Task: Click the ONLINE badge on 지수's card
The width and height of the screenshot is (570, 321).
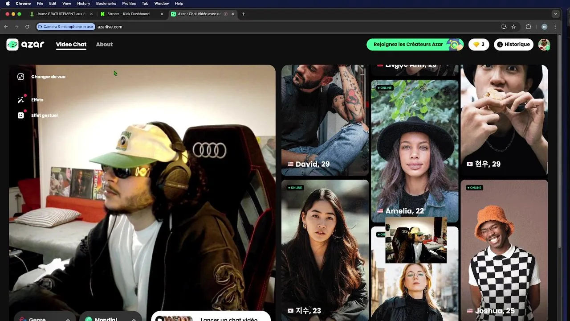Action: pyautogui.click(x=295, y=188)
